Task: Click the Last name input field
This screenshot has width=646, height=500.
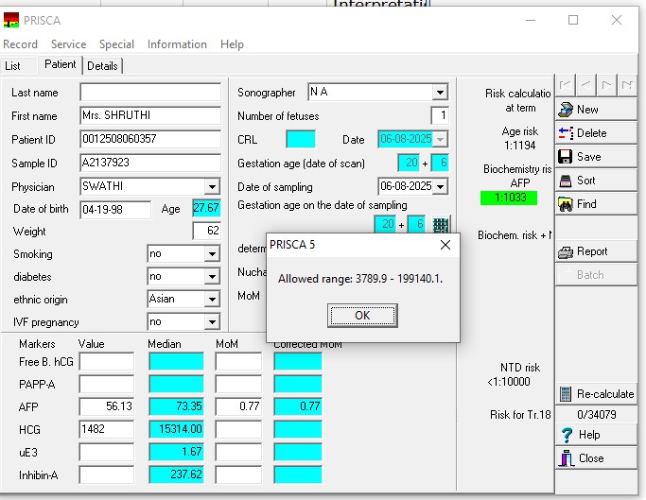Action: click(150, 93)
